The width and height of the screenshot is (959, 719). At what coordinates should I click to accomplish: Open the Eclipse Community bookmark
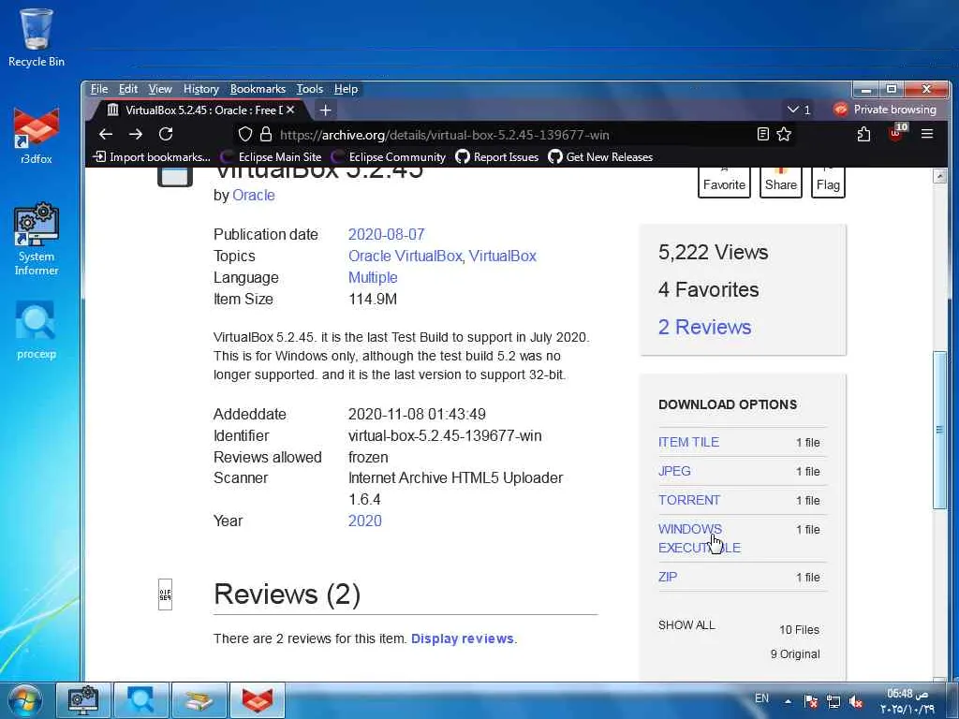pos(389,157)
